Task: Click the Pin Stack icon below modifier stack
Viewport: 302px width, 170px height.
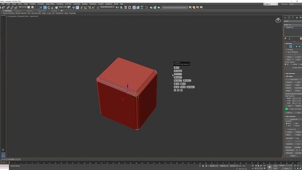Action: coord(285,38)
